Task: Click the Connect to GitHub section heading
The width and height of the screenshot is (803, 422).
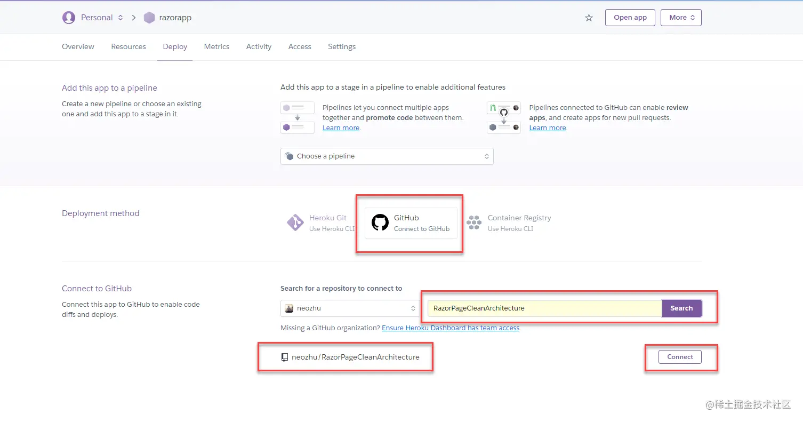Action: pos(97,289)
